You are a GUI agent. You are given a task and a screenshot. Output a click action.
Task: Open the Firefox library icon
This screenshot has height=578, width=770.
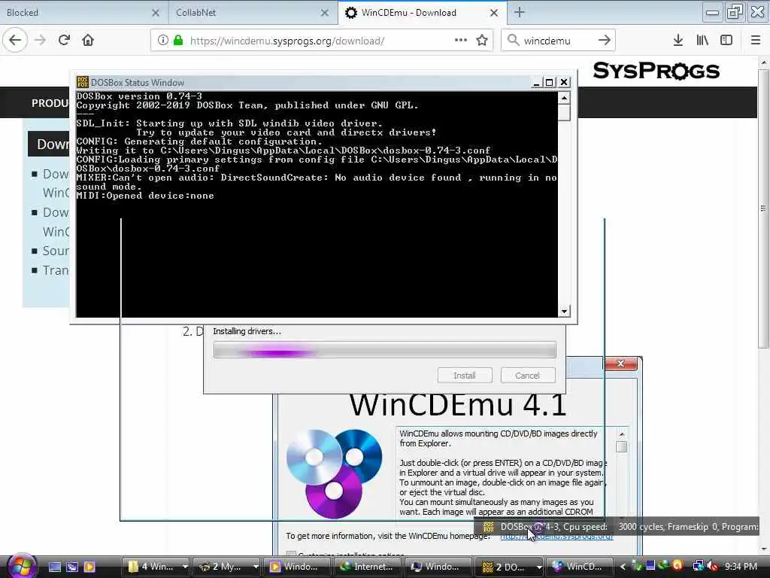point(702,41)
